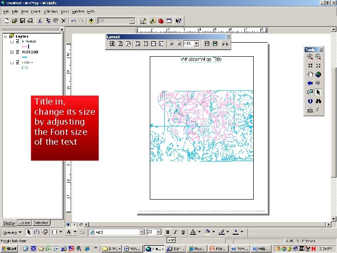Expand the fill color arrow
337x253 pixels.
click(213, 232)
